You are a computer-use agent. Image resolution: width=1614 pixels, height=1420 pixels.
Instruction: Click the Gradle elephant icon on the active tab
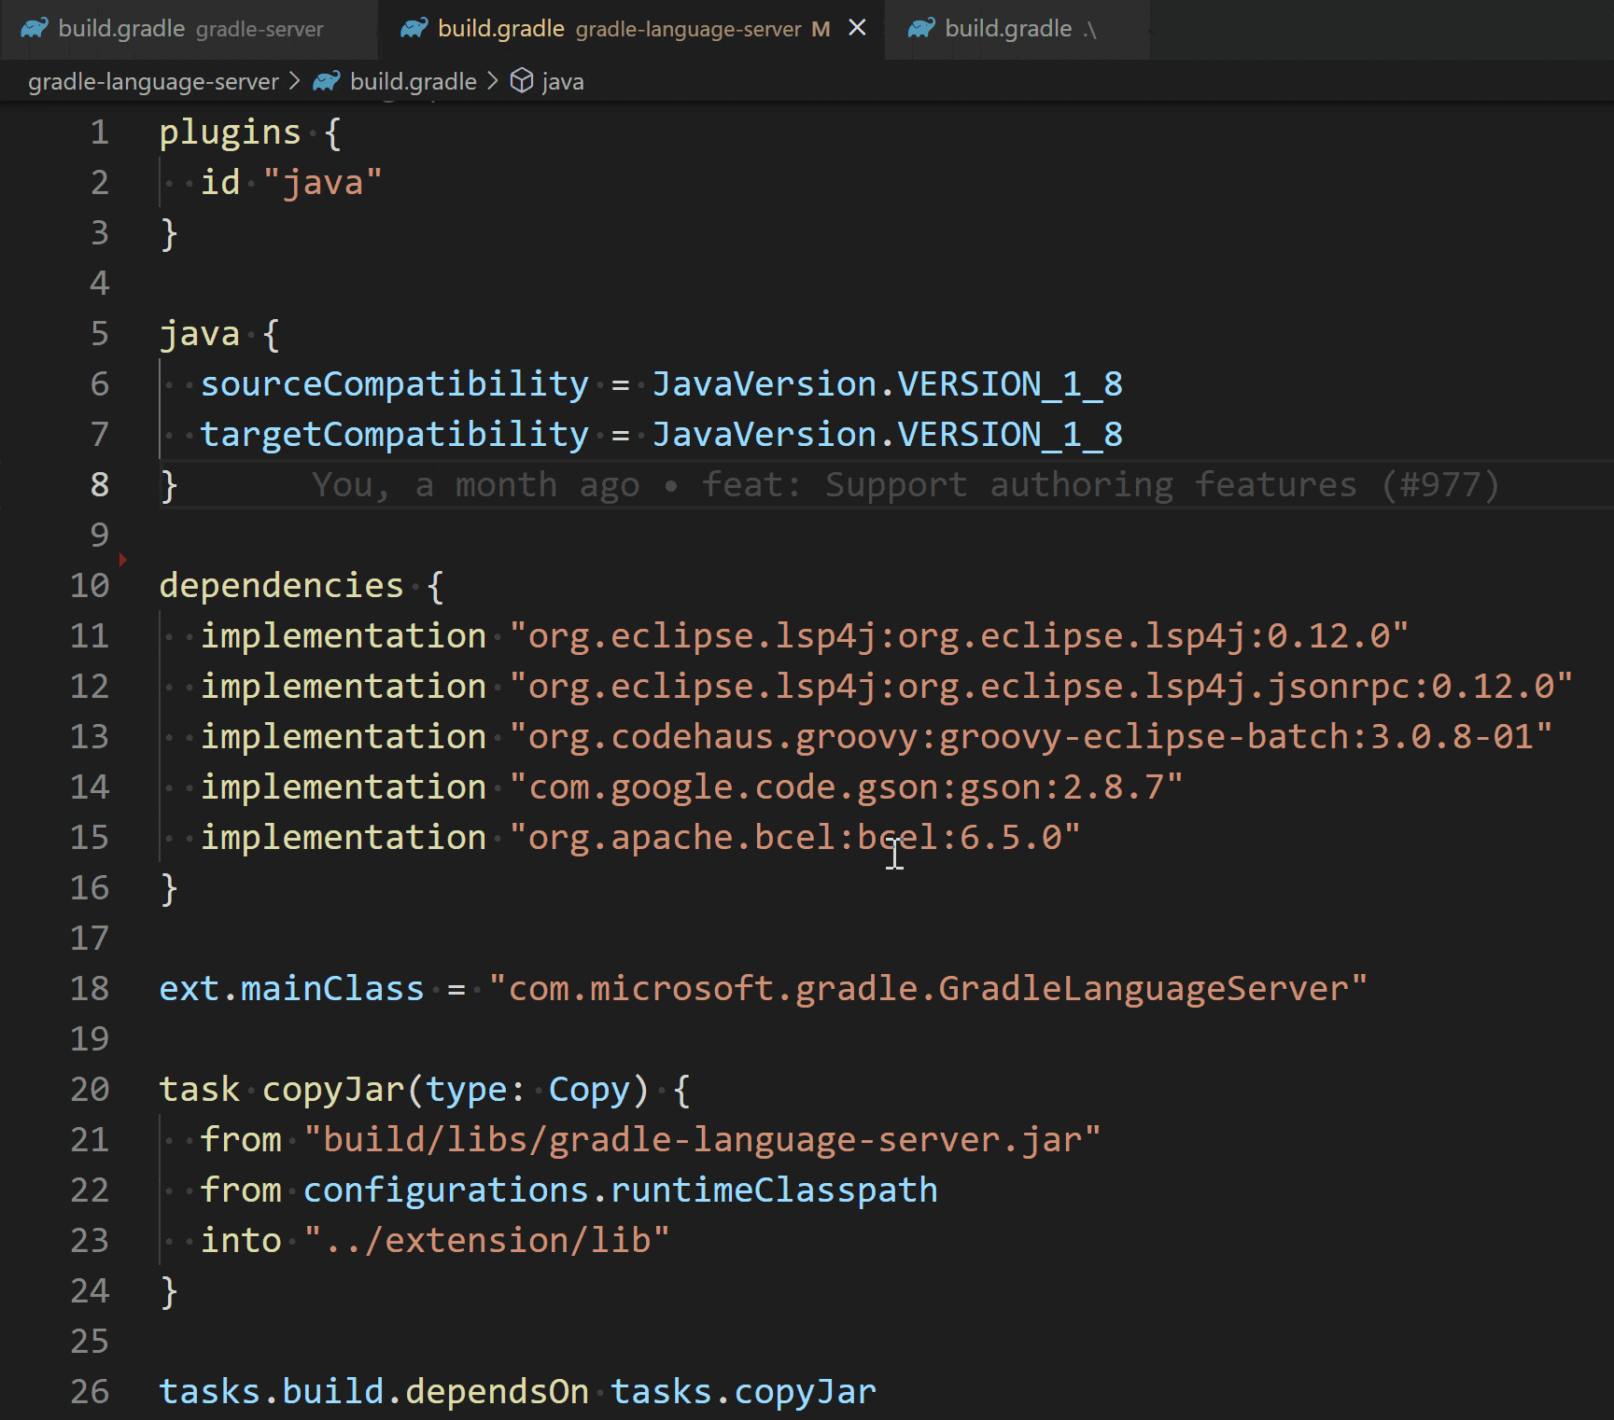point(414,28)
